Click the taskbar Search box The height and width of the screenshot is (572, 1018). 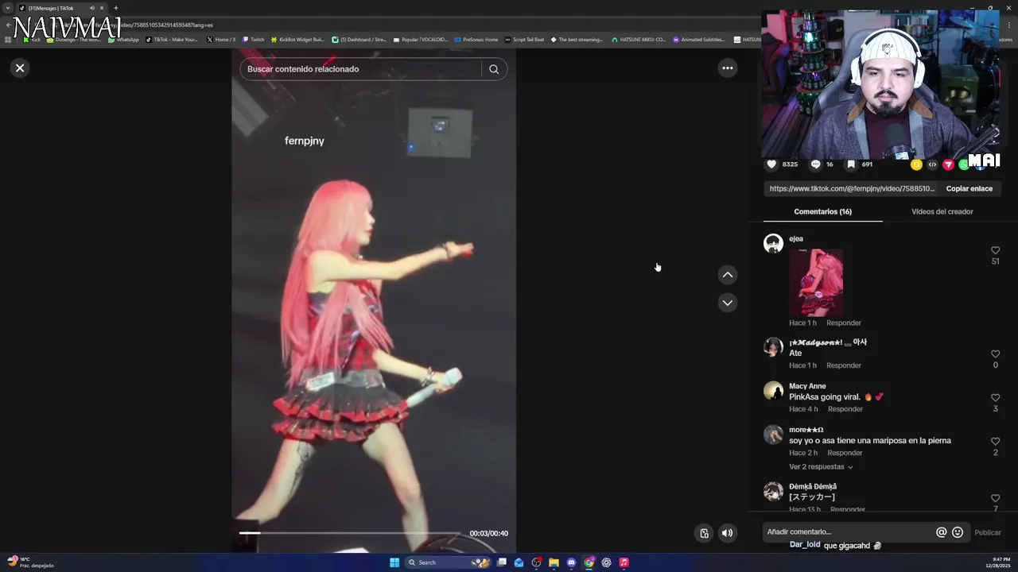pyautogui.click(x=449, y=562)
